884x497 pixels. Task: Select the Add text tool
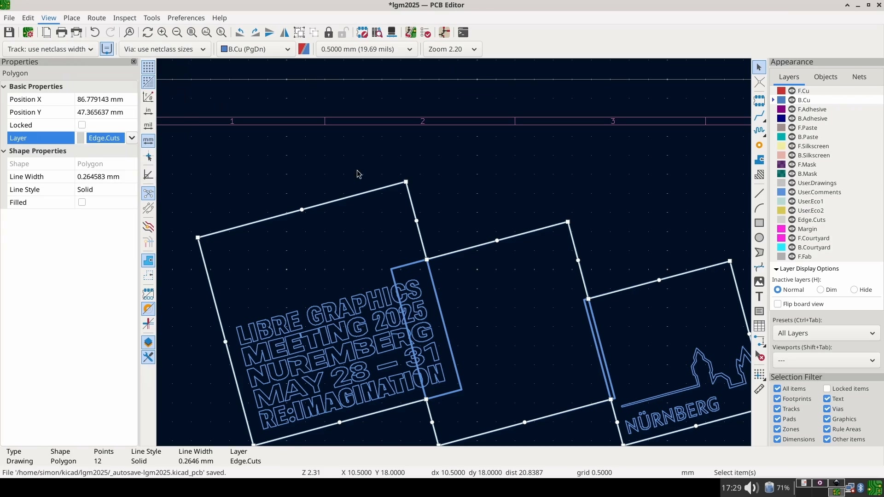point(759,296)
